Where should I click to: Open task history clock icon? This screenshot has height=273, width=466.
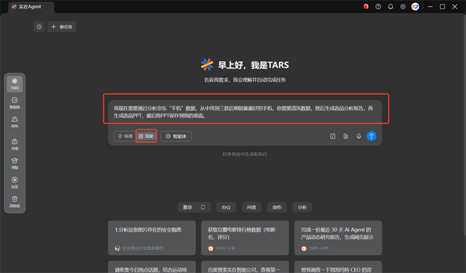pyautogui.click(x=39, y=27)
